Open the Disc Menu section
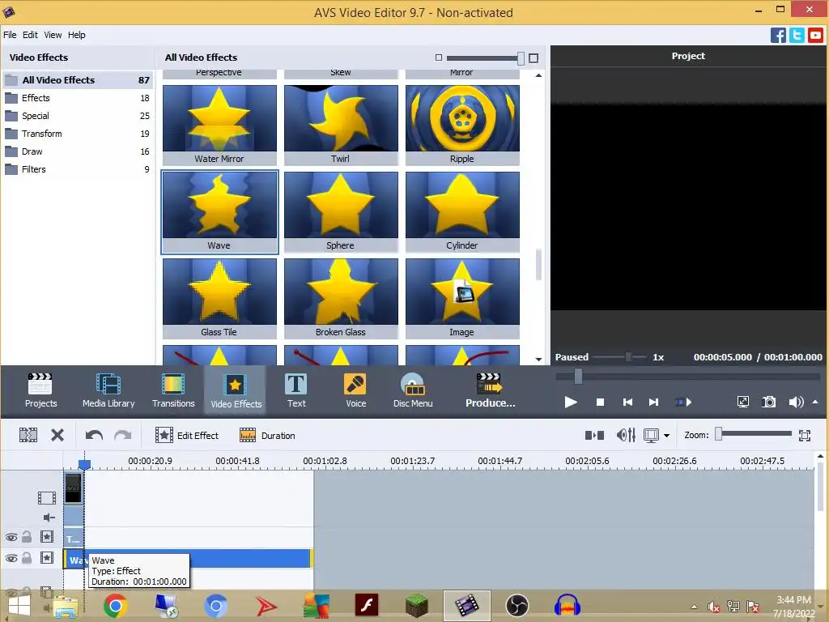The height and width of the screenshot is (622, 829). click(x=413, y=390)
